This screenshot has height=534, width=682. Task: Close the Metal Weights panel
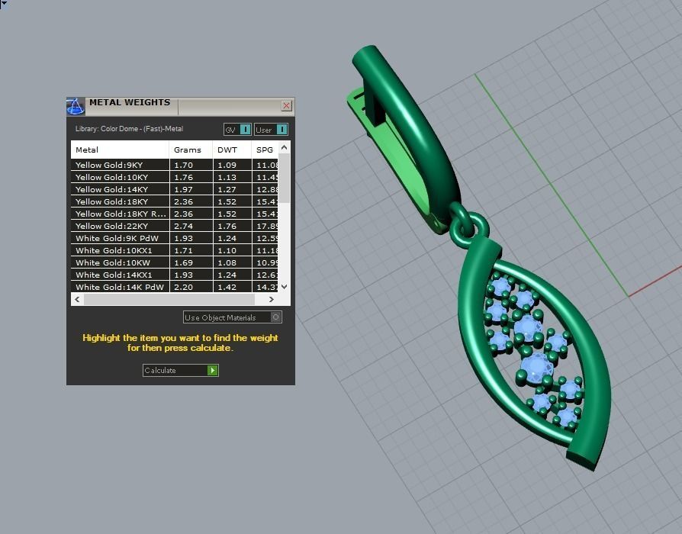286,106
